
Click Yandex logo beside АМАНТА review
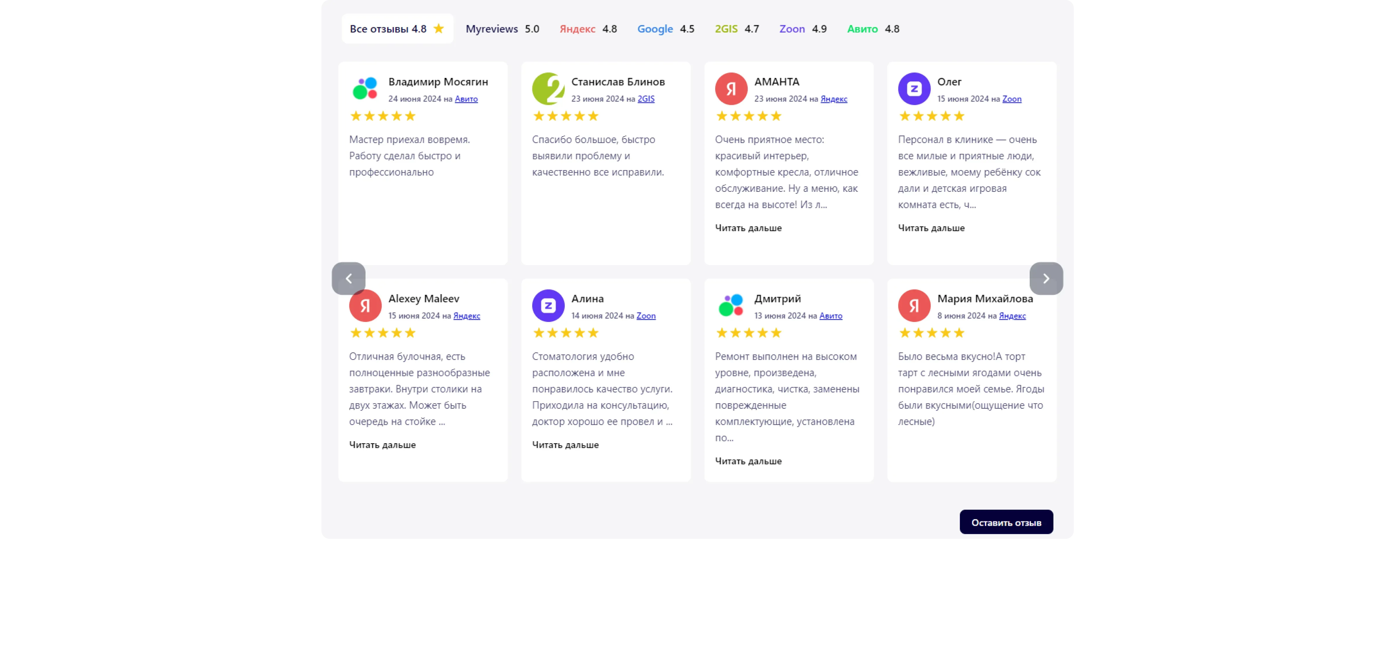point(731,88)
